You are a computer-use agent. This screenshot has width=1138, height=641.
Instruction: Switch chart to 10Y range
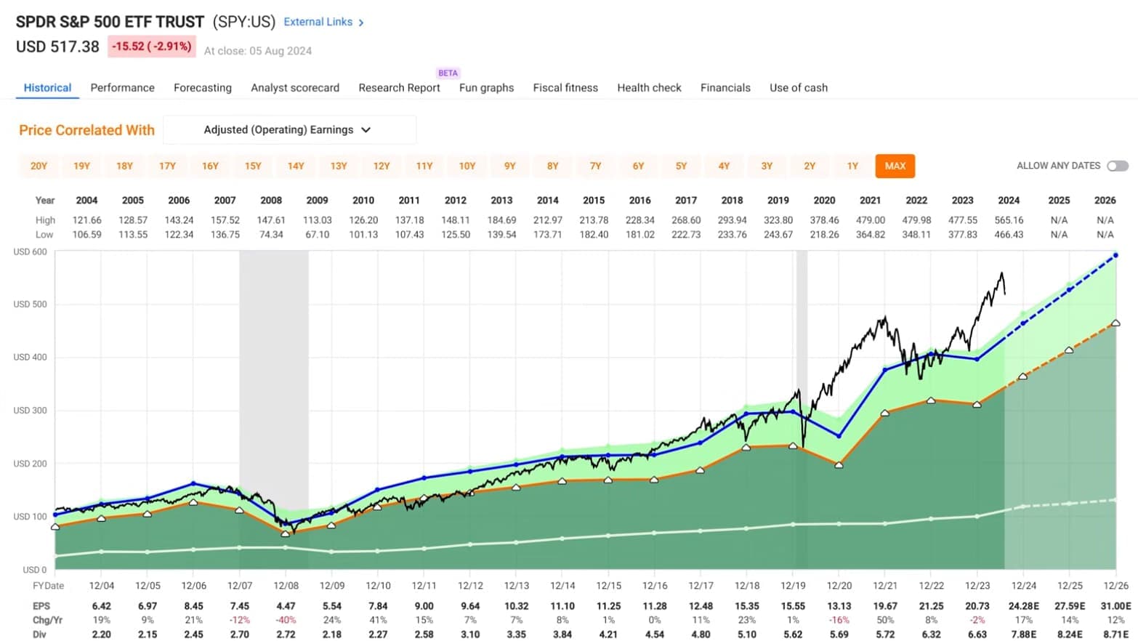click(467, 166)
